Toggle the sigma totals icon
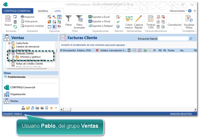Viewport: 202px width, 139px height. [54, 27]
